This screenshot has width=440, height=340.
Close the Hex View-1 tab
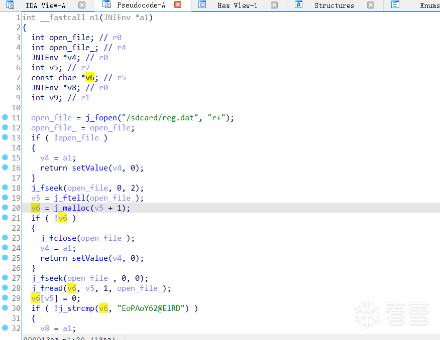(274, 5)
